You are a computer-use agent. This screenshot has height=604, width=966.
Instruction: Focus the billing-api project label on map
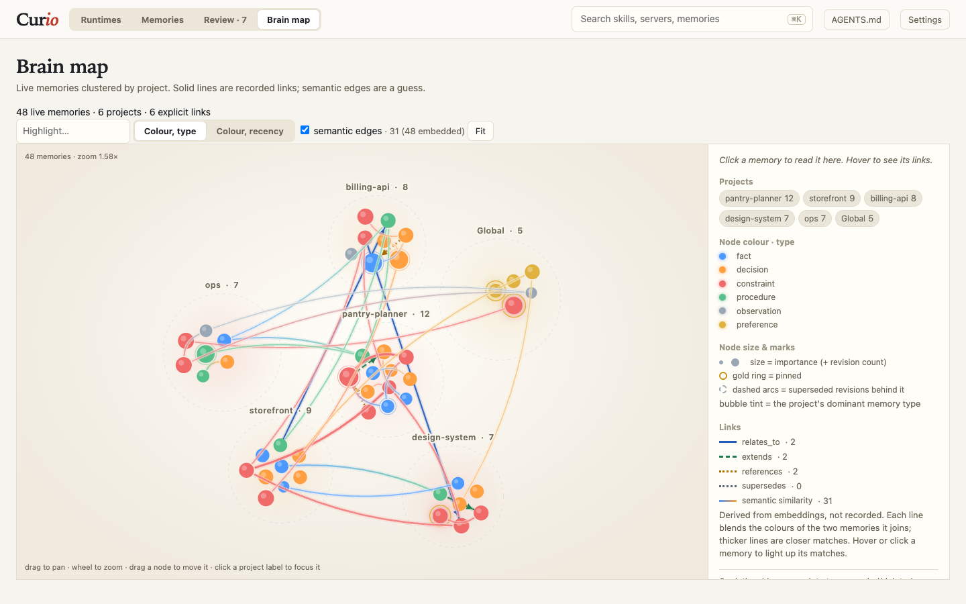coord(377,187)
